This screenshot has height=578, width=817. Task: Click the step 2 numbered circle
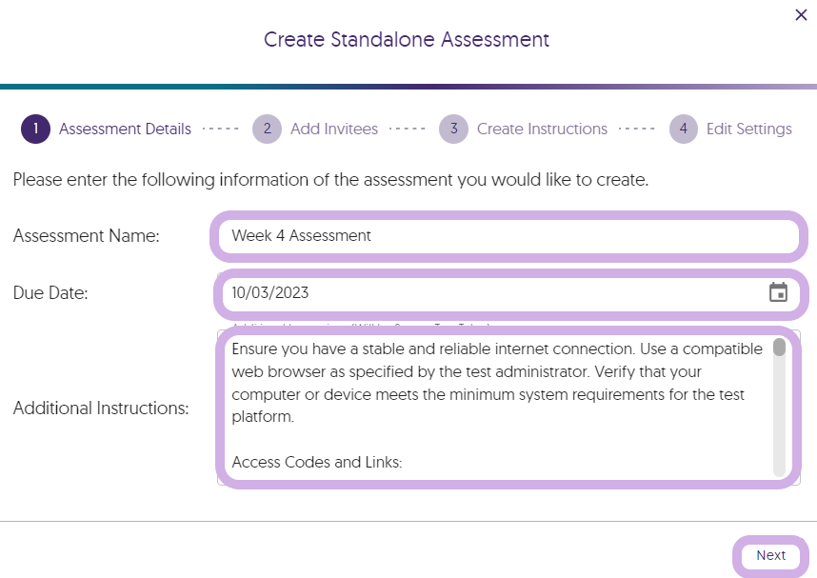267,129
